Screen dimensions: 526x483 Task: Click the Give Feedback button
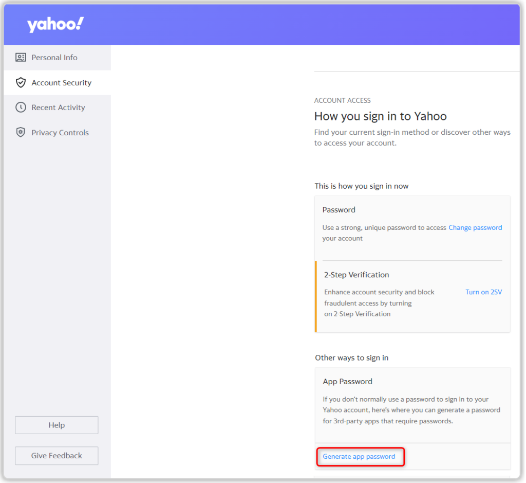coord(56,456)
